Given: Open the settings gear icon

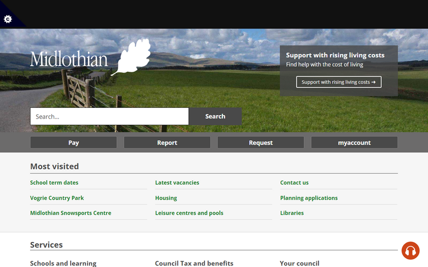Looking at the screenshot, I should click(8, 19).
